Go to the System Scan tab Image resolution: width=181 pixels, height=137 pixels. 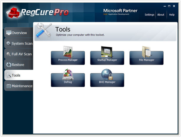[19, 43]
